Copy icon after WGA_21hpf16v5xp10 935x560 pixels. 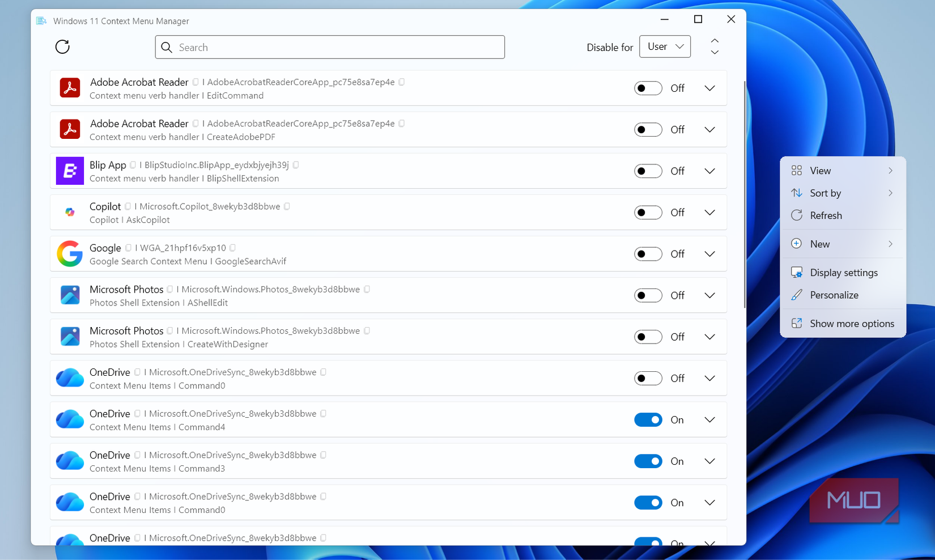pos(232,248)
